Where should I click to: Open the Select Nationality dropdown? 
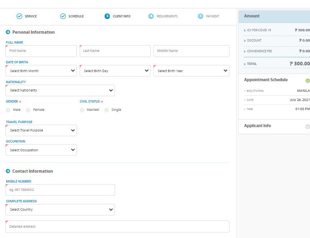click(60, 90)
